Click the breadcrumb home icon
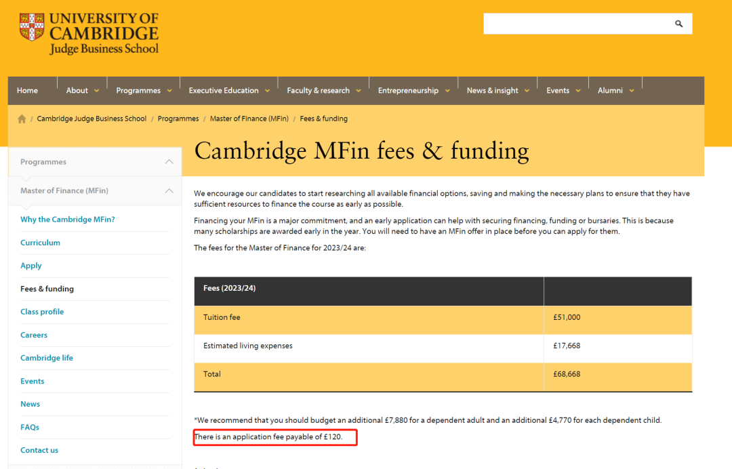This screenshot has width=732, height=469. click(22, 119)
